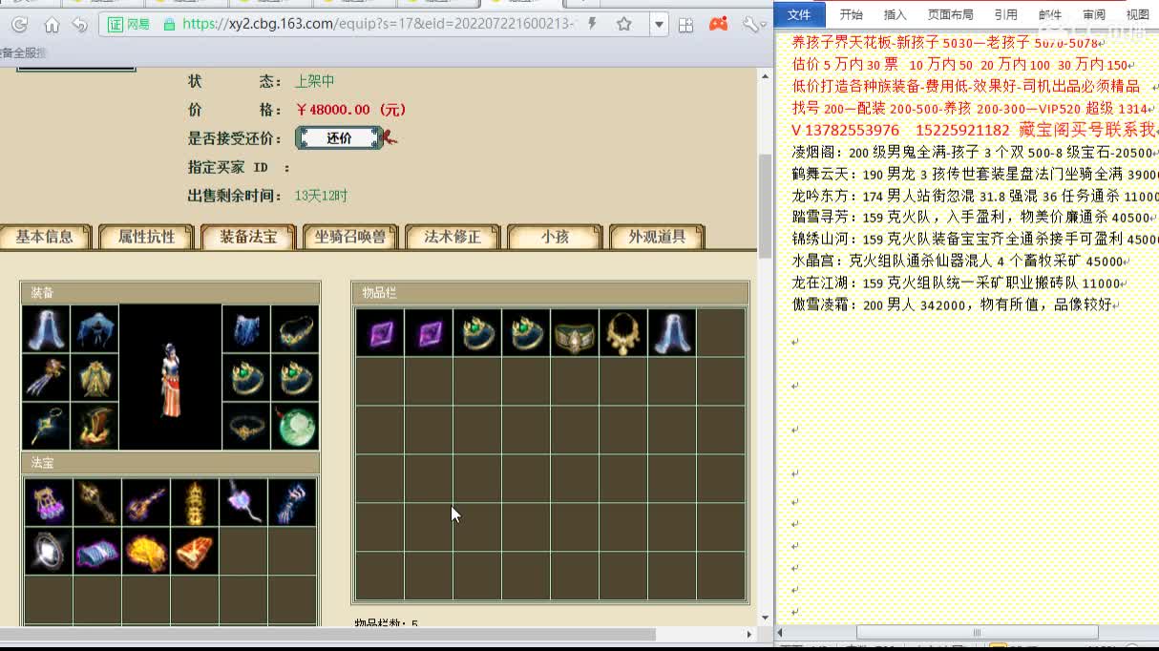Screen dimensions: 1159x651
Task: Select the first purple gem in inventory
Action: click(x=380, y=333)
